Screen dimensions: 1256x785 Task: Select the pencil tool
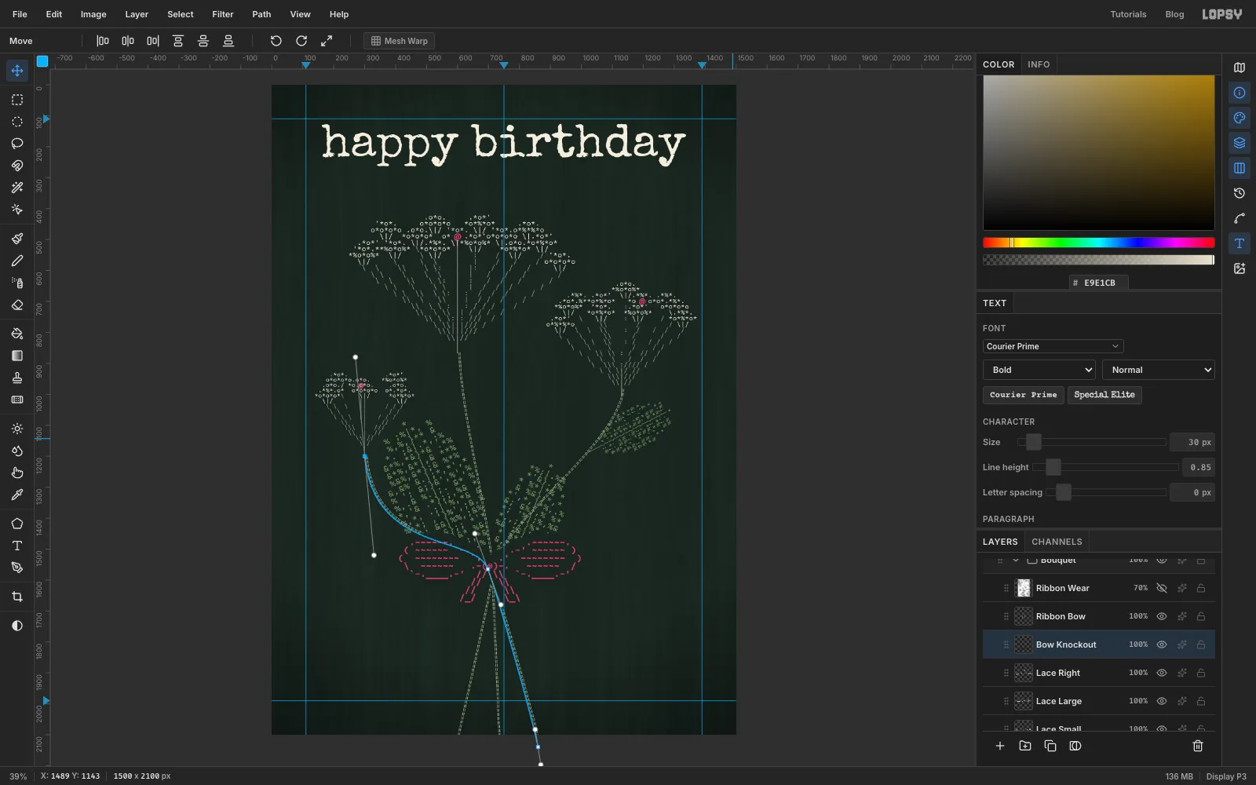[17, 261]
